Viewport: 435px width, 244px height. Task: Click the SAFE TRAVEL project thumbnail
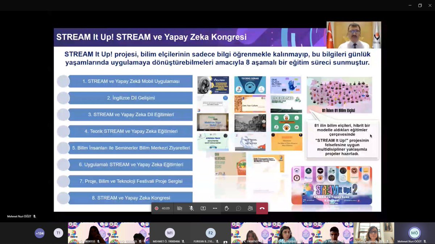249,142
